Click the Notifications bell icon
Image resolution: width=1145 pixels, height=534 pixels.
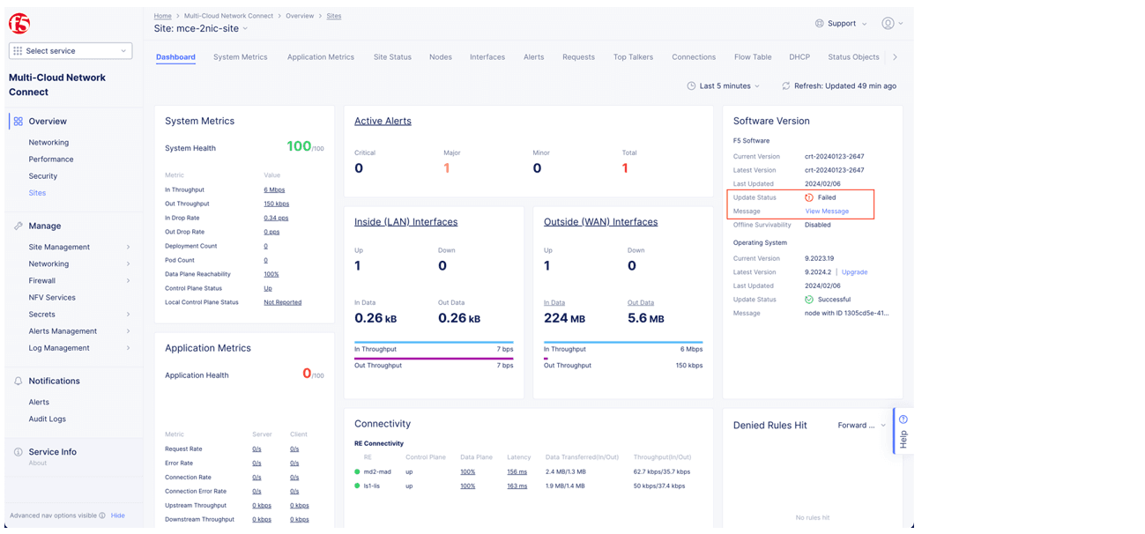point(18,382)
